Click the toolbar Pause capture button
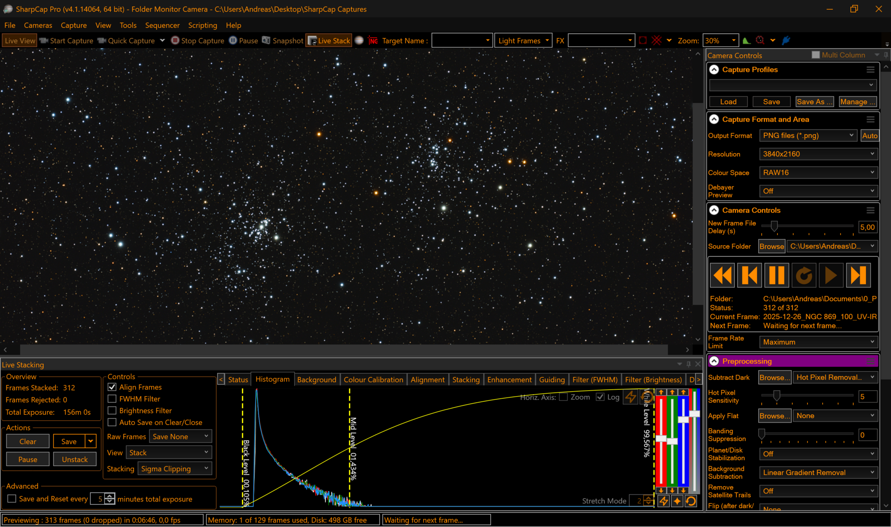891x527 pixels. point(244,41)
